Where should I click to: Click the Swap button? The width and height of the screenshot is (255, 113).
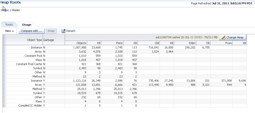coord(51,31)
